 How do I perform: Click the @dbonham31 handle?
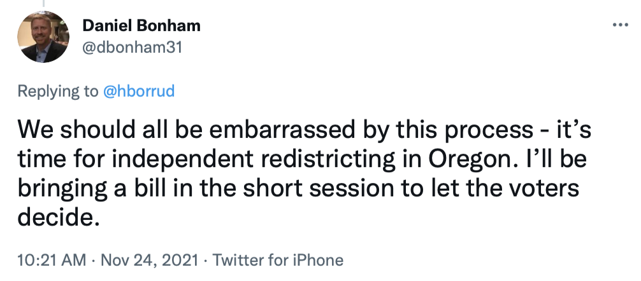click(133, 48)
